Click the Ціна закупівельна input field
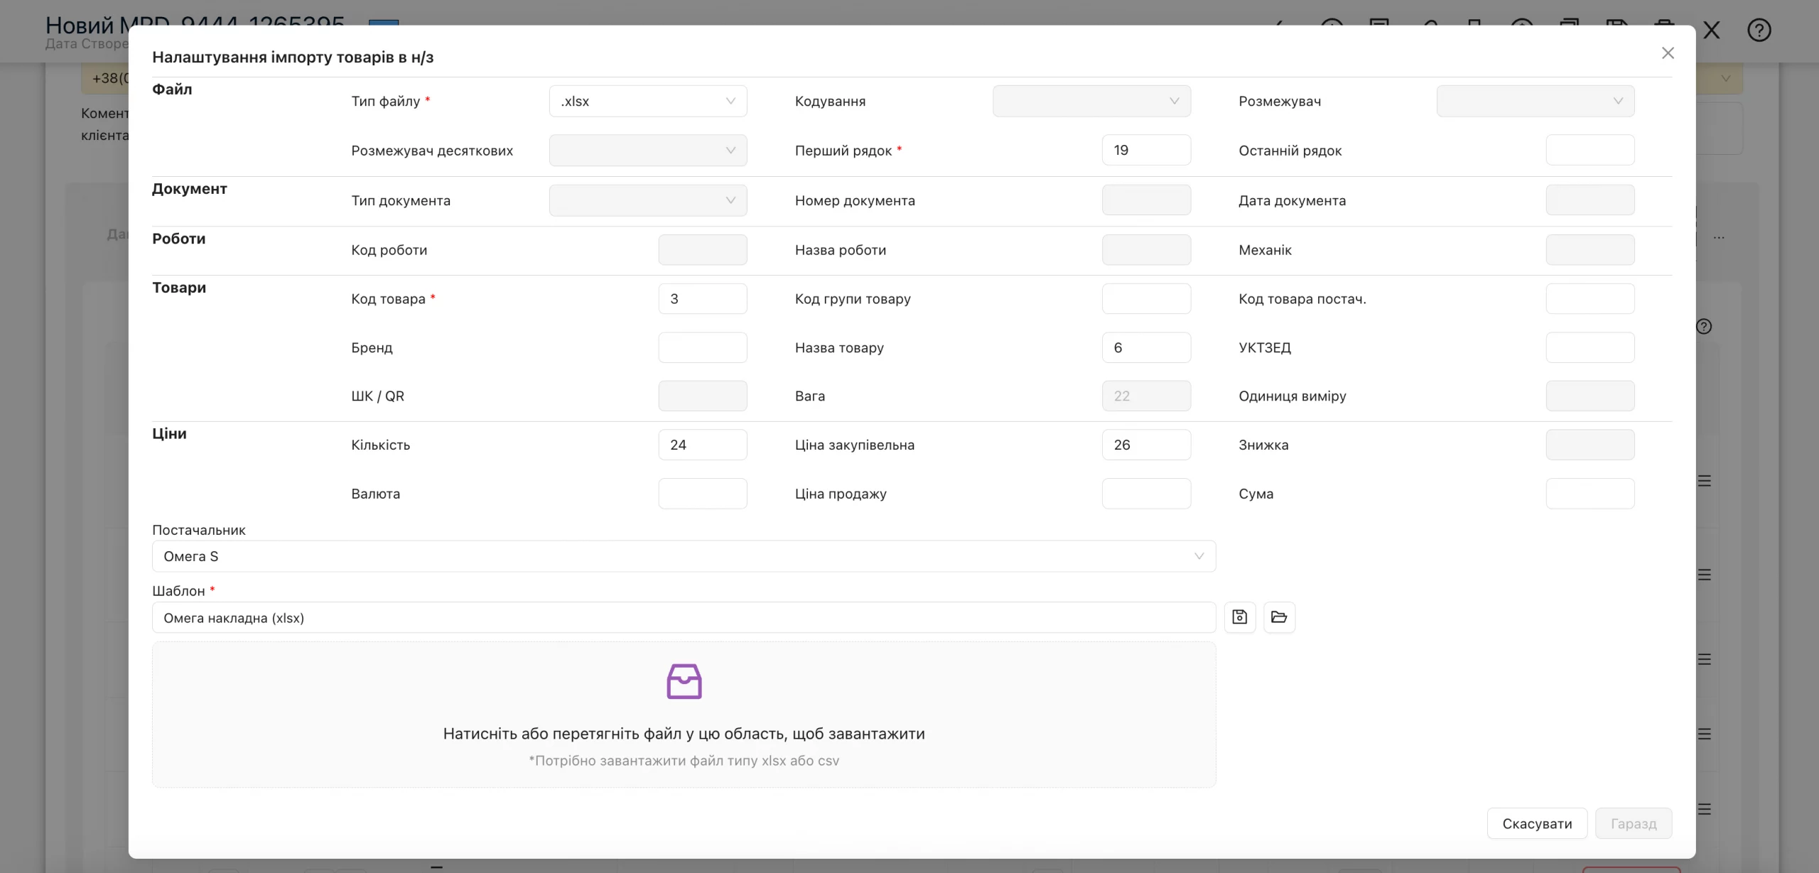The height and width of the screenshot is (873, 1819). pos(1146,445)
